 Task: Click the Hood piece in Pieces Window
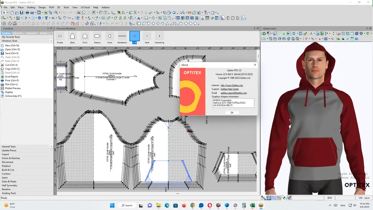(110, 37)
